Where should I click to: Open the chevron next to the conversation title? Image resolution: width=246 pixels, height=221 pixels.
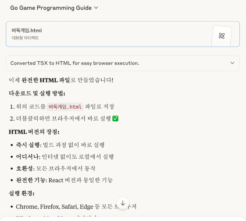pyautogui.click(x=96, y=8)
